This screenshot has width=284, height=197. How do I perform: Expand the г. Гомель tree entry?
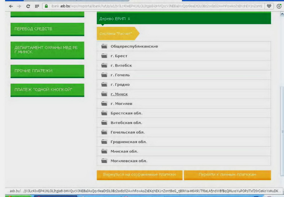pos(120,75)
